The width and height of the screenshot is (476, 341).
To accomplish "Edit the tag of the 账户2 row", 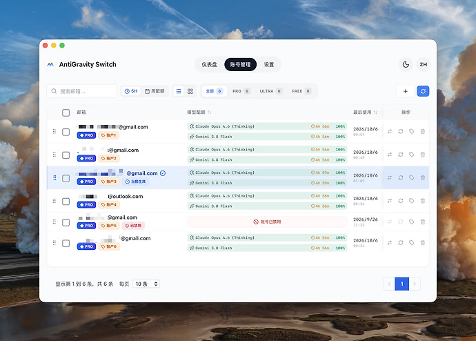I will pyautogui.click(x=411, y=155).
